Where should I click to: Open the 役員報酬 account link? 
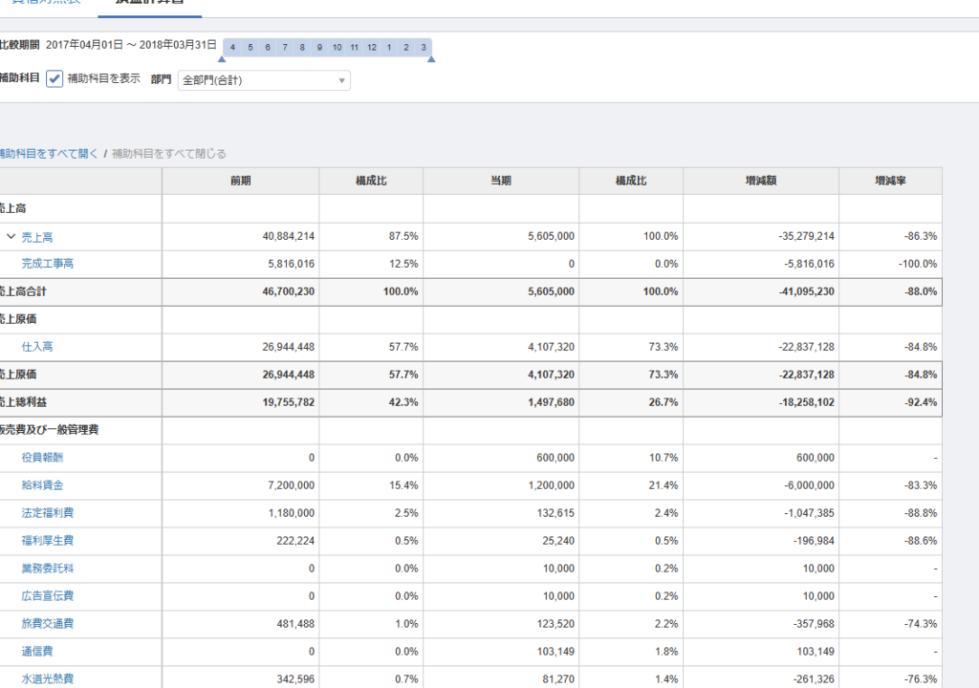(42, 458)
